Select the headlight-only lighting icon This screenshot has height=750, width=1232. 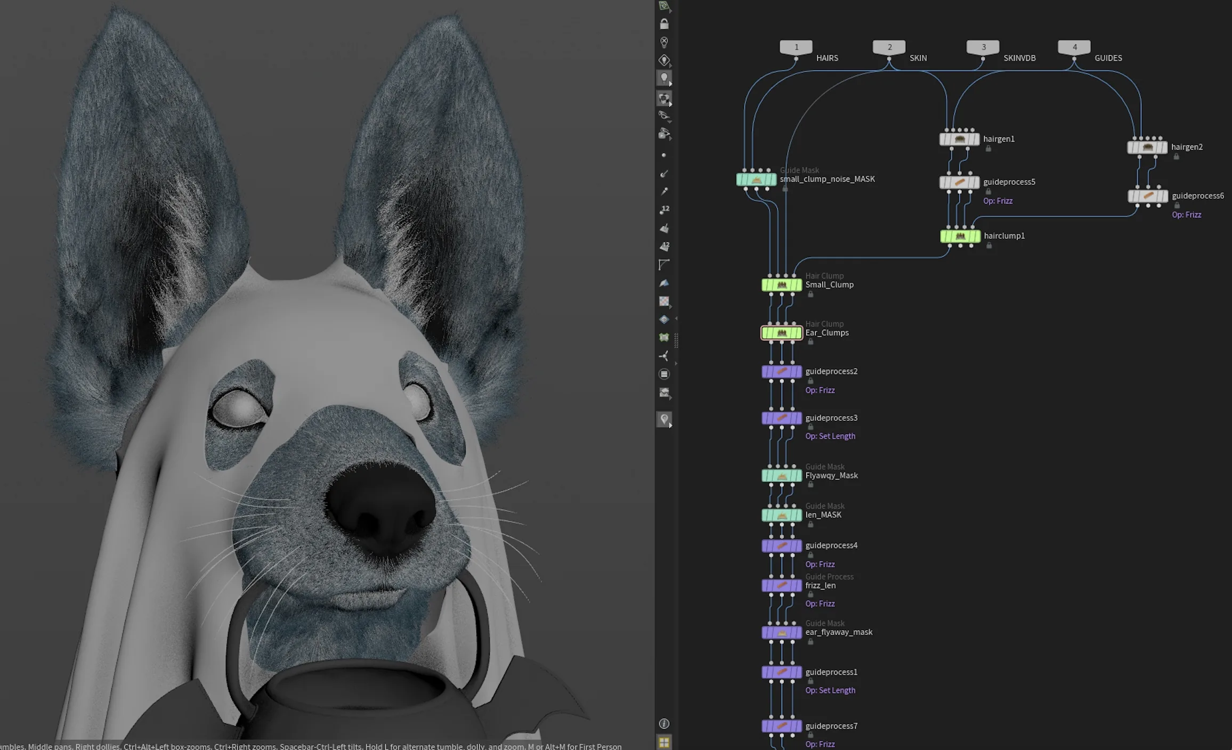click(x=664, y=60)
